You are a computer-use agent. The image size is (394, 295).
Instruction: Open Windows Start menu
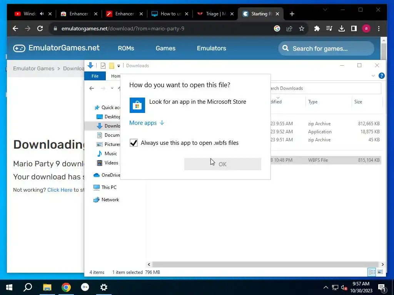tap(9, 287)
